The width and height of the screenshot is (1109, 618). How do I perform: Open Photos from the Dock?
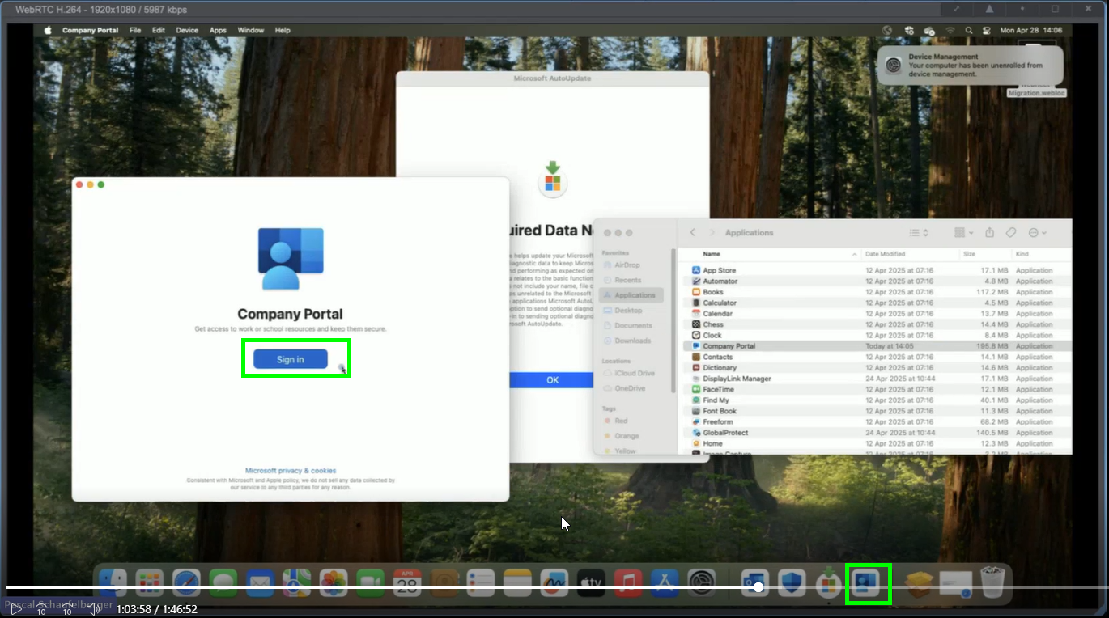pyautogui.click(x=334, y=583)
